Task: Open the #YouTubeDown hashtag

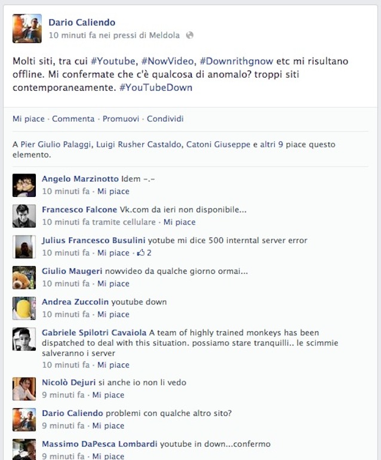Action: (156, 88)
